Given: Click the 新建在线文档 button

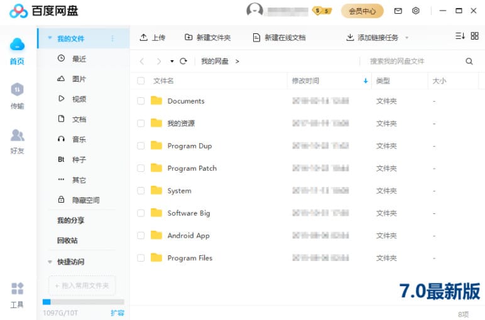Looking at the screenshot, I should tap(279, 38).
